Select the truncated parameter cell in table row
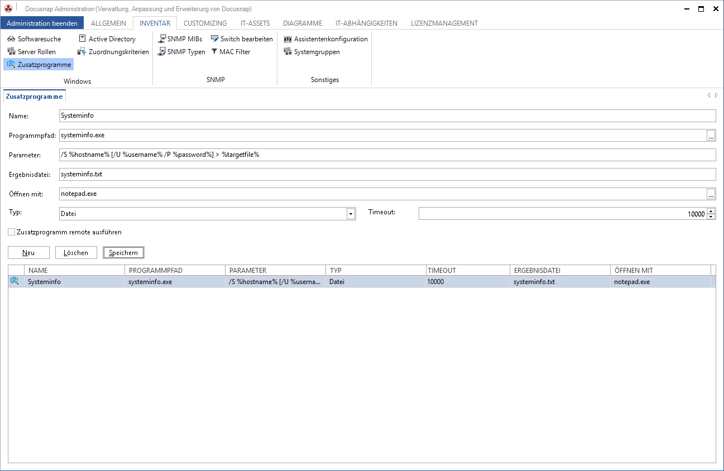Viewport: 724px width, 471px height. pos(275,282)
